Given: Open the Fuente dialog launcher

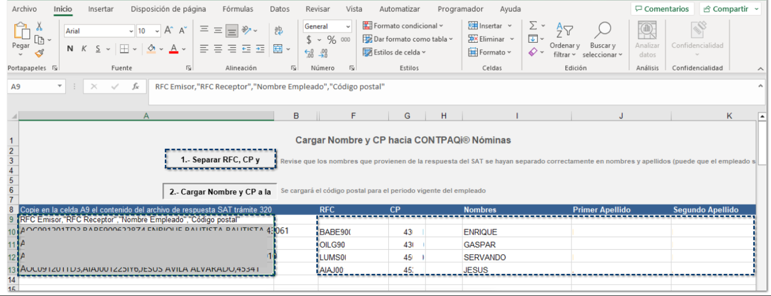Looking at the screenshot, I should (189, 68).
